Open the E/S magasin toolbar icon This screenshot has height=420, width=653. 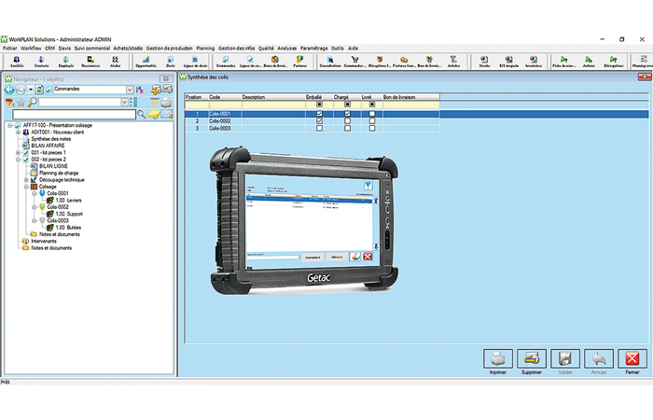pos(508,62)
